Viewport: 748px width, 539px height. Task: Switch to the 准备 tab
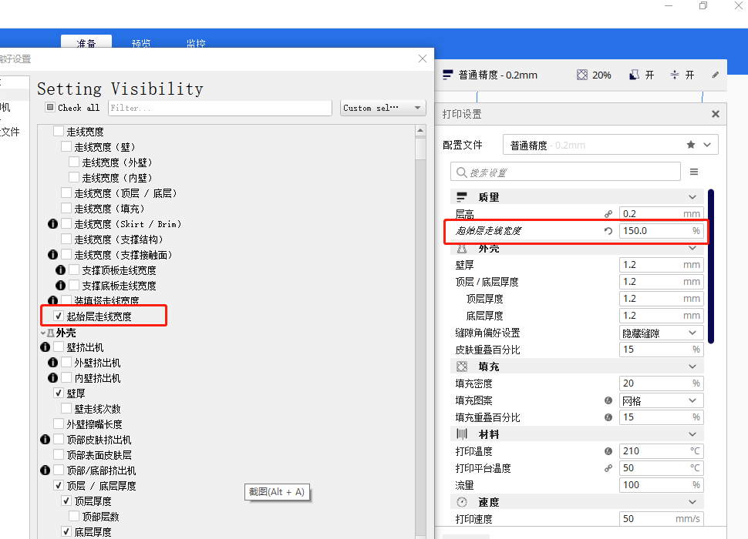coord(86,43)
